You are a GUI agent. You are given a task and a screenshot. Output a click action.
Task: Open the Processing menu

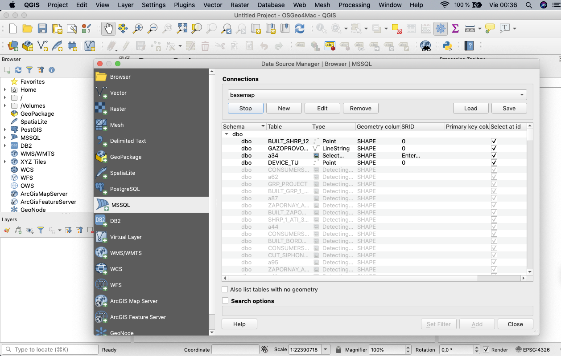coord(354,5)
